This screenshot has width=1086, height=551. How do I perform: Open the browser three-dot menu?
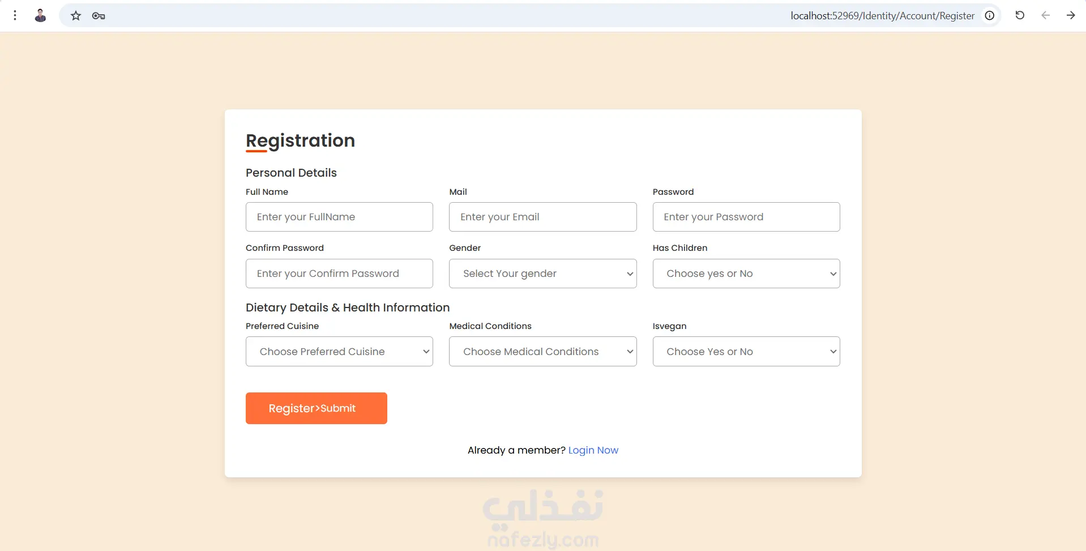click(x=15, y=16)
